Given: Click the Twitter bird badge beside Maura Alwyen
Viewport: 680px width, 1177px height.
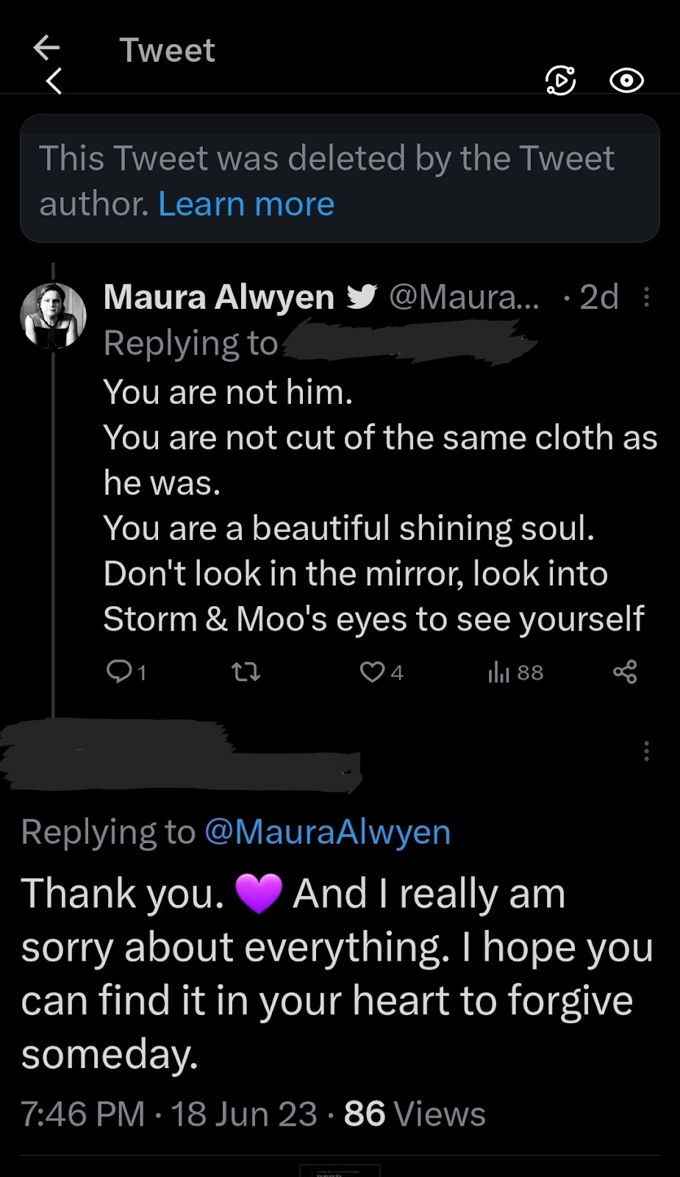Looking at the screenshot, I should click(x=362, y=296).
